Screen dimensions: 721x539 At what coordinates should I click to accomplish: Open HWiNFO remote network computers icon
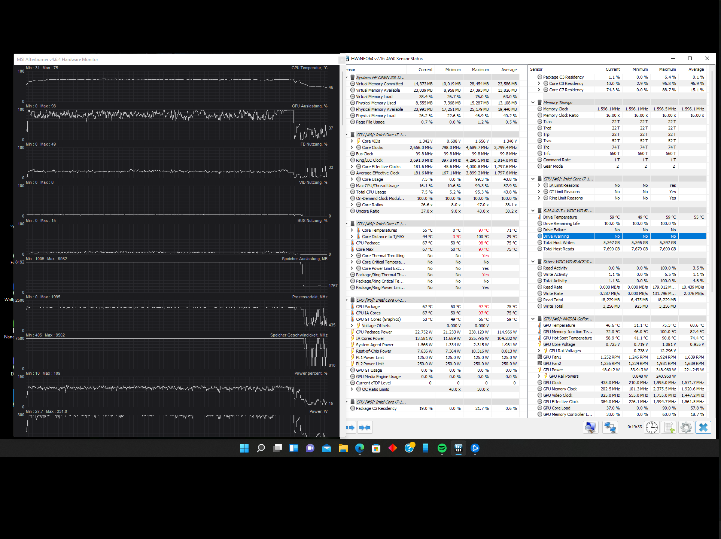point(610,427)
